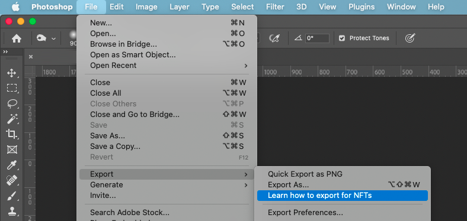Select the Lasso tool
Viewport: 467px width, 221px height.
[12, 103]
